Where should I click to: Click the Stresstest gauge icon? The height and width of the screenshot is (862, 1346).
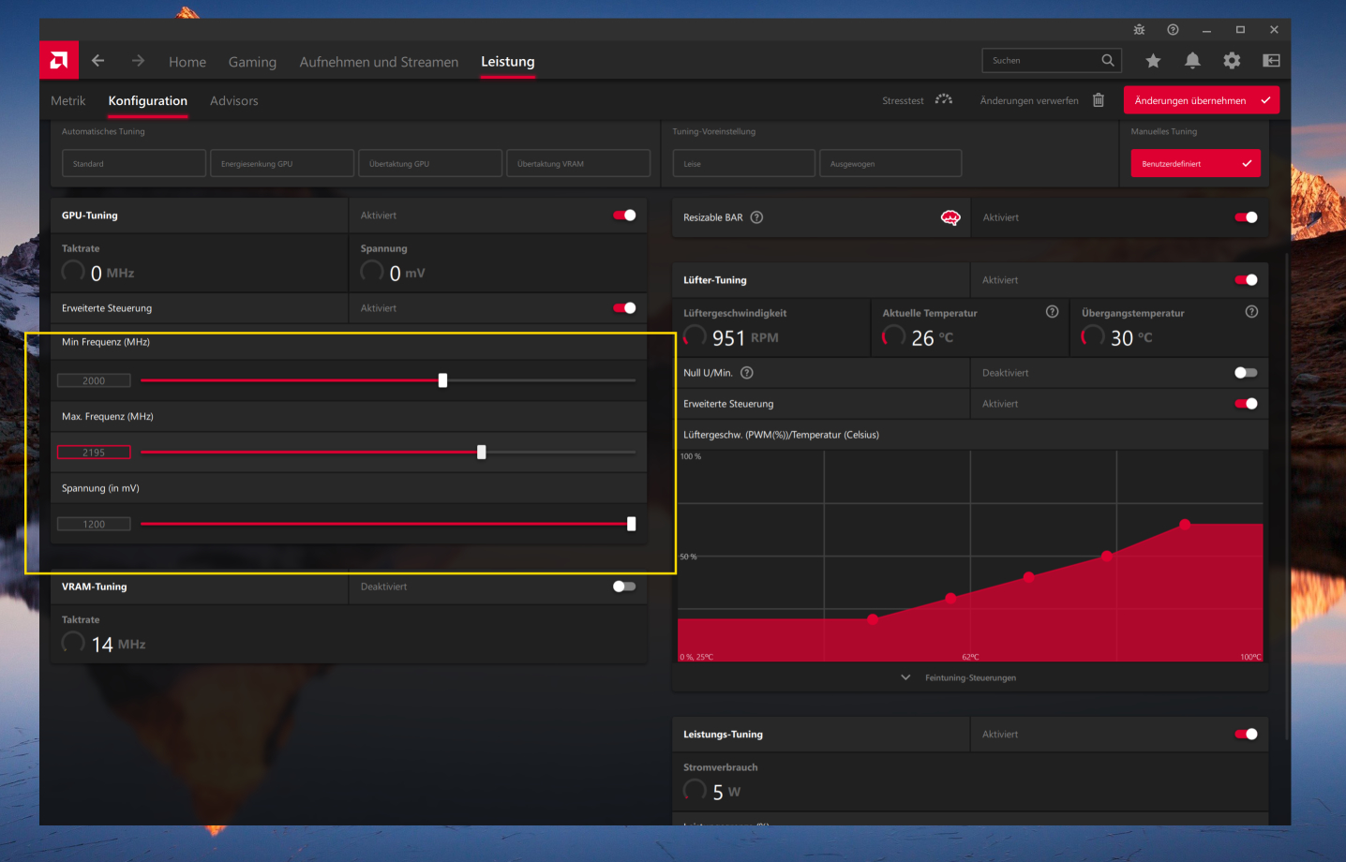tap(944, 99)
